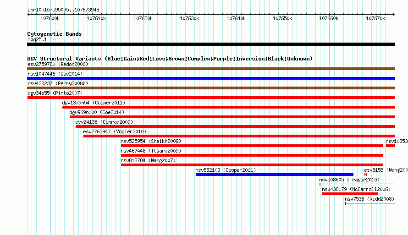Click the 107630k ruler tick label
This screenshot has width=408, height=235.
(x=189, y=18)
